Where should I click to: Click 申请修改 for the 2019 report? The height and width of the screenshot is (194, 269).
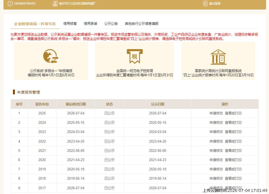coord(216,169)
